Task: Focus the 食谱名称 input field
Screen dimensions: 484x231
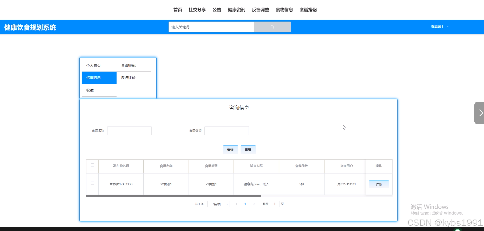Action: pos(129,131)
